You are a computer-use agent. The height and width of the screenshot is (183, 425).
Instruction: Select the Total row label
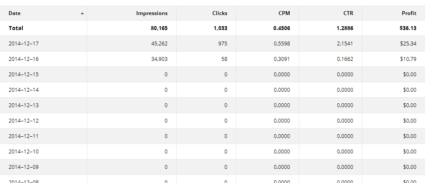click(16, 28)
